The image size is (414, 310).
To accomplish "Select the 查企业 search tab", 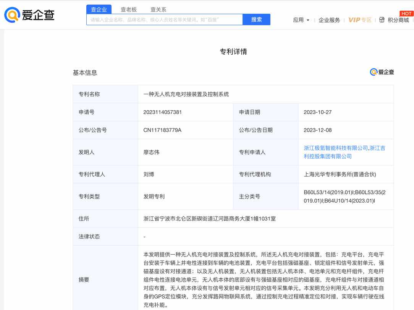I will [x=99, y=10].
